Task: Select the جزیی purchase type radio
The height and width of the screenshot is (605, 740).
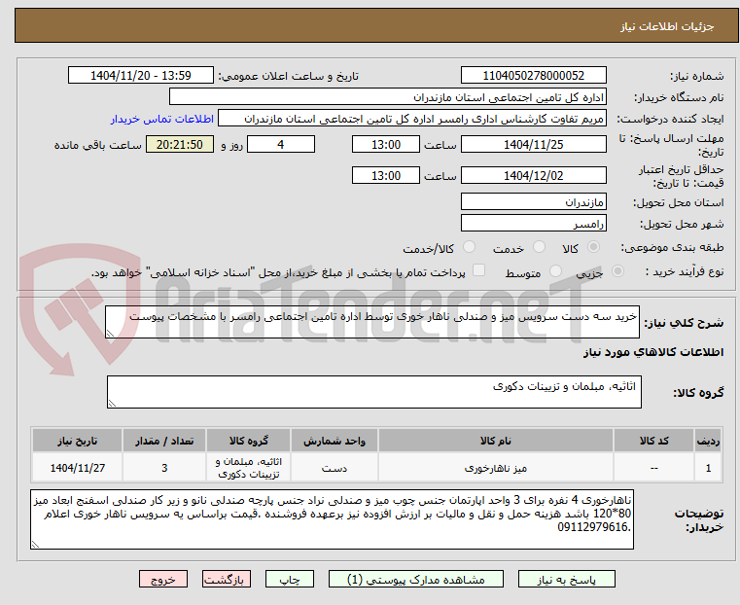Action: (617, 270)
